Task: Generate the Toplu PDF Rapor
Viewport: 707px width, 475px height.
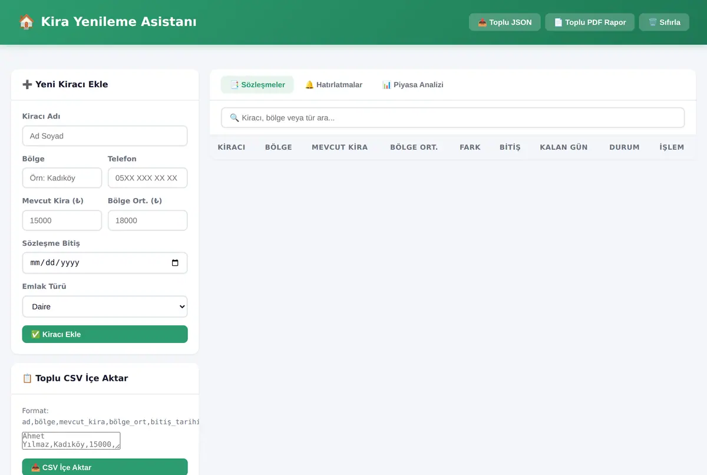Action: pyautogui.click(x=590, y=22)
